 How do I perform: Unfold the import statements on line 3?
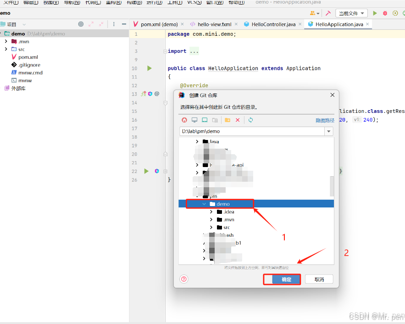(165, 51)
